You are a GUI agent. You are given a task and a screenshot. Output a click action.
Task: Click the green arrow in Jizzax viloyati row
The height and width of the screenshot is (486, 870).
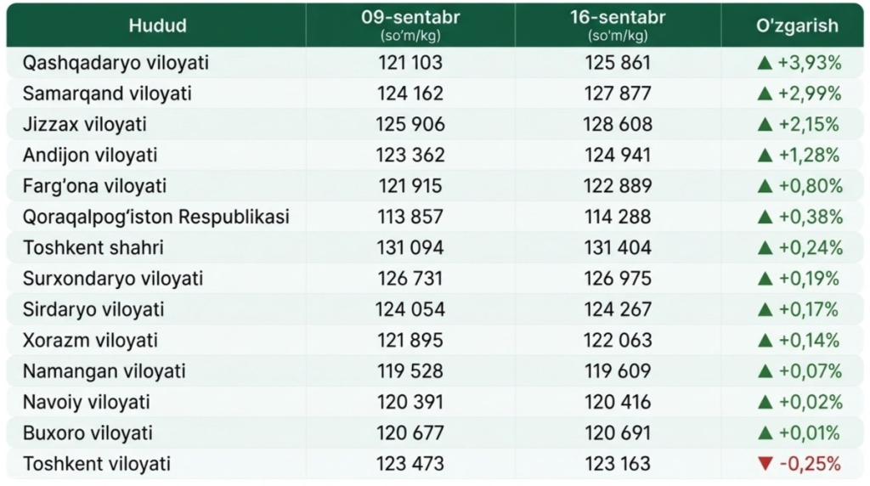tap(765, 124)
